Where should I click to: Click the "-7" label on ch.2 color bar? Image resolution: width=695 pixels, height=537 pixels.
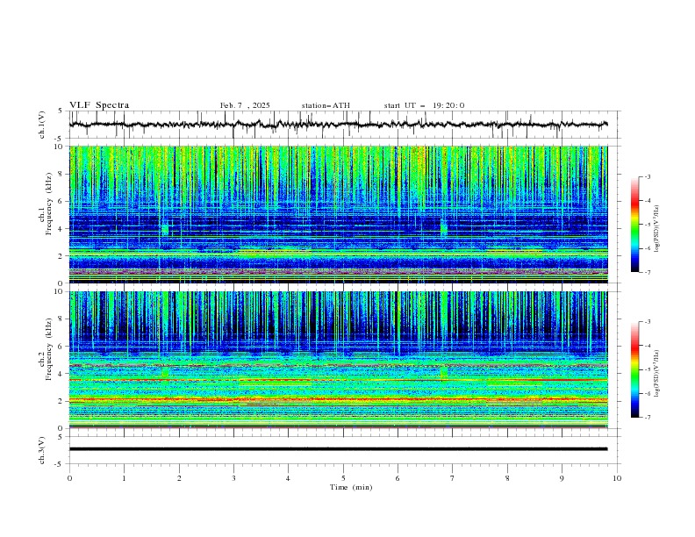(x=647, y=418)
